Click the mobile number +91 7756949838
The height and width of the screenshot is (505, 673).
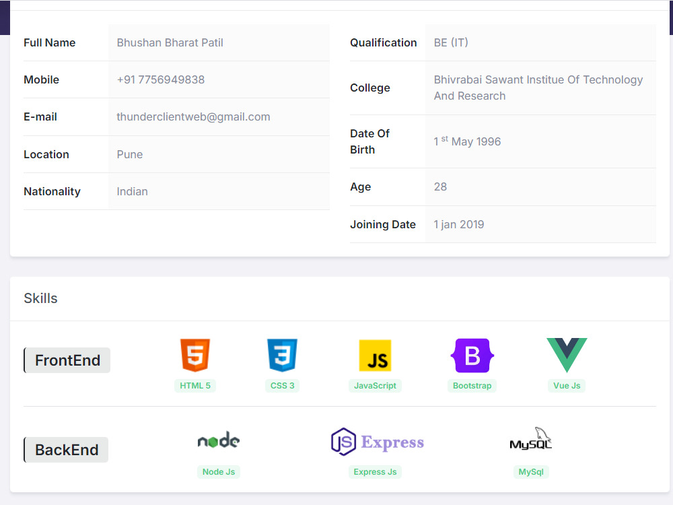tap(161, 79)
